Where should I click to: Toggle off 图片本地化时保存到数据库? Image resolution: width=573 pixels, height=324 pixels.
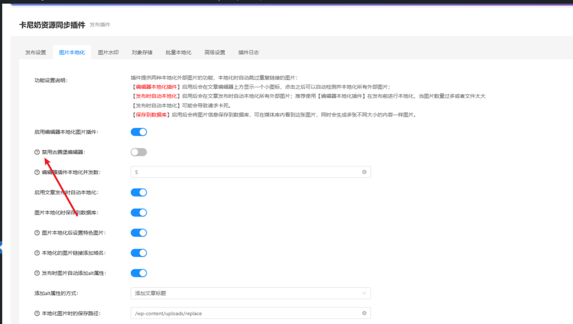pos(138,212)
